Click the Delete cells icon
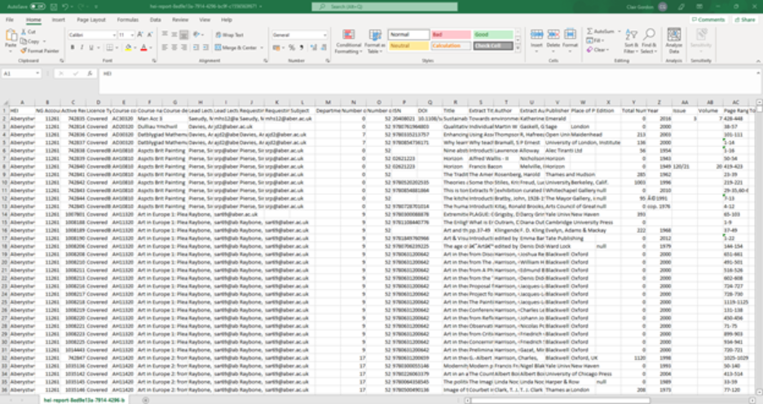763x404 pixels. tap(554, 34)
